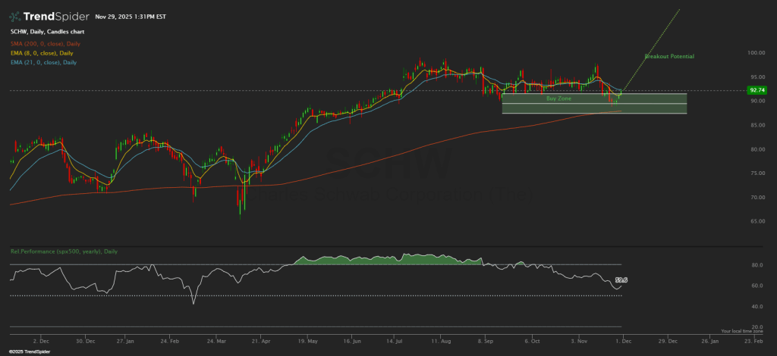Click the TrendSpider brand name text
Image resolution: width=777 pixels, height=356 pixels.
coord(54,16)
